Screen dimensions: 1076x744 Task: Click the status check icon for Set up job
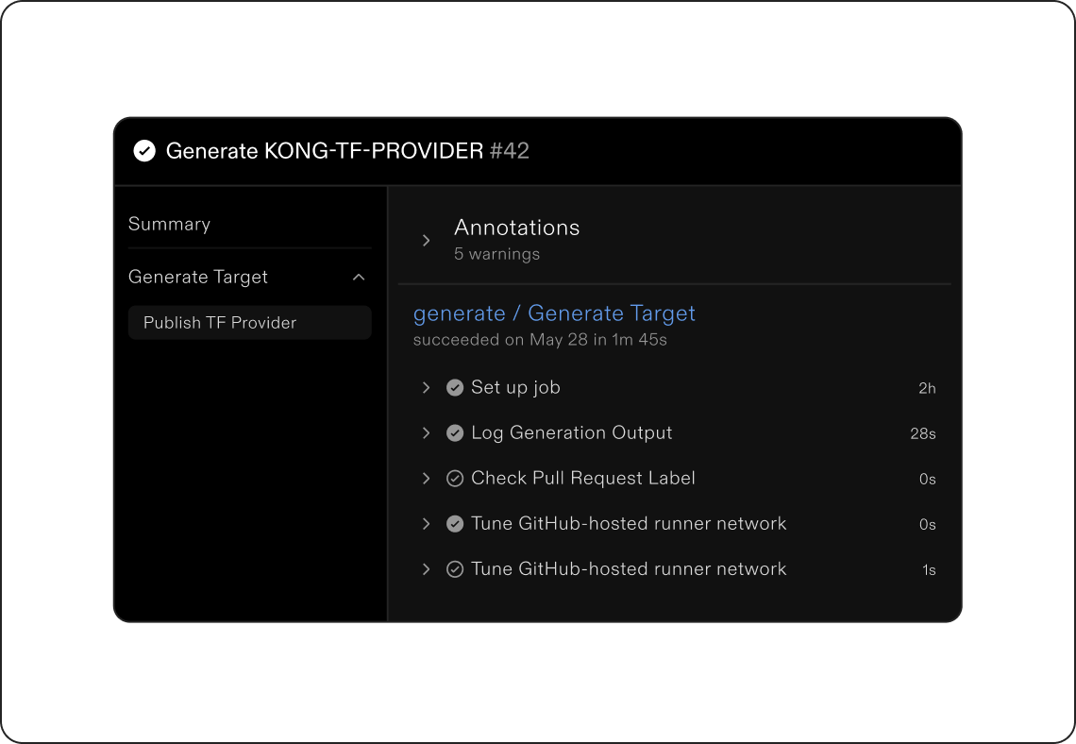click(x=455, y=388)
